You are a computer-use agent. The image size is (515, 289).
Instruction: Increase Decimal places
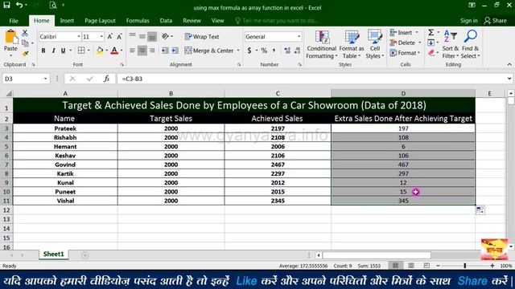point(287,51)
